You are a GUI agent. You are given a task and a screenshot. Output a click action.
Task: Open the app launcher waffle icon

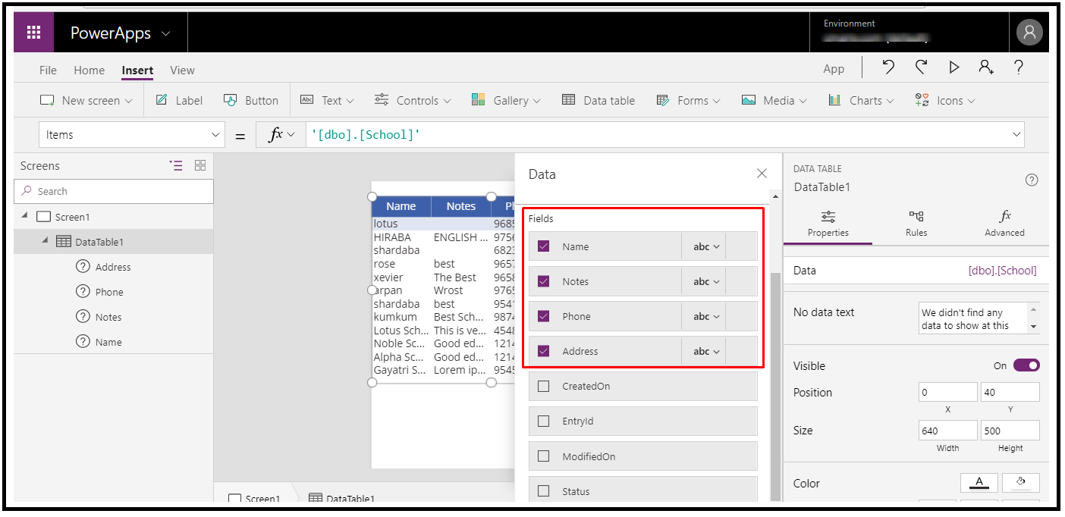pos(33,33)
